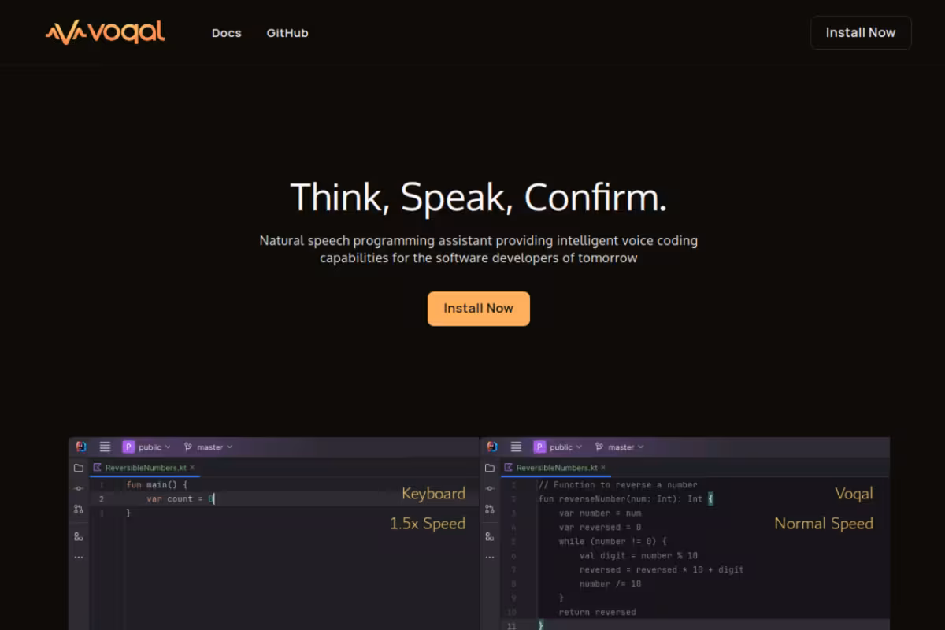
Task: Click the IntelliJ logo in the Keyboard demo
Action: pos(81,447)
